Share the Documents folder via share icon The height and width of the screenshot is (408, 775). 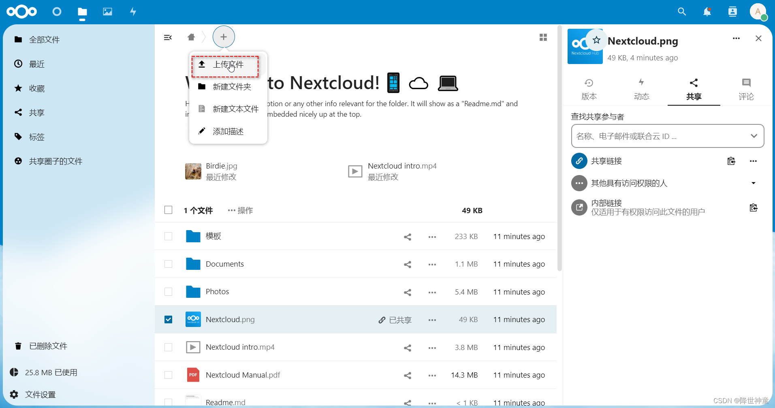408,264
